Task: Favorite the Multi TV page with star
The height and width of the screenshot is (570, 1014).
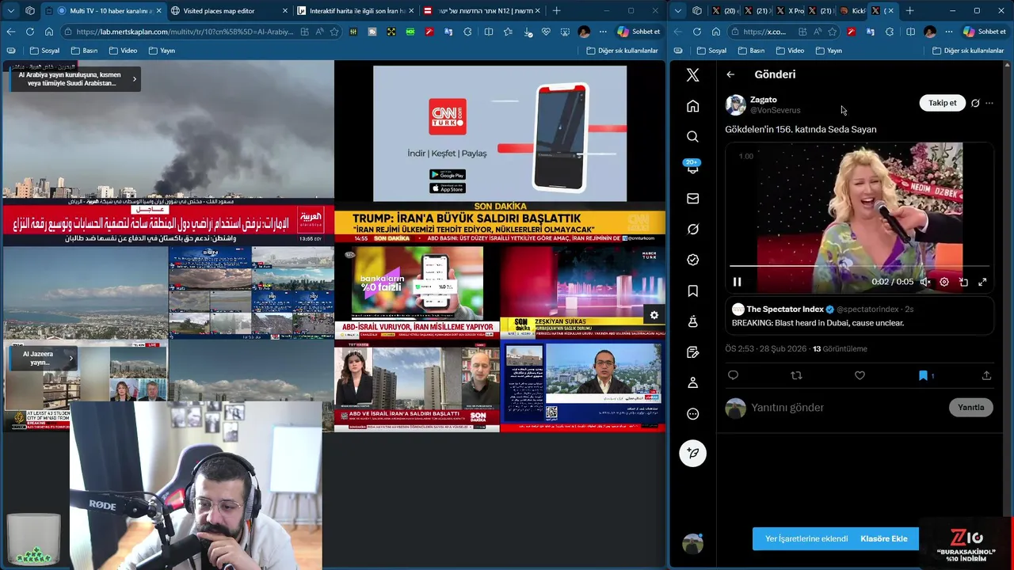Action: coord(334,32)
